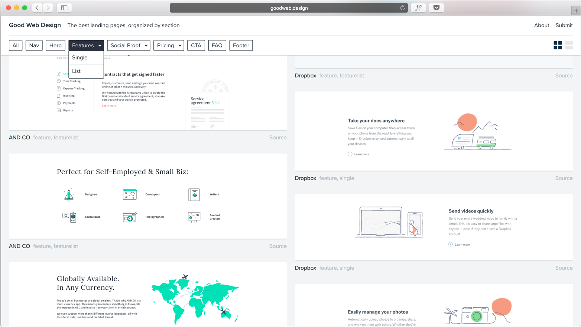Click the Consultants icon
Screen dimensions: 581x327
(69, 217)
